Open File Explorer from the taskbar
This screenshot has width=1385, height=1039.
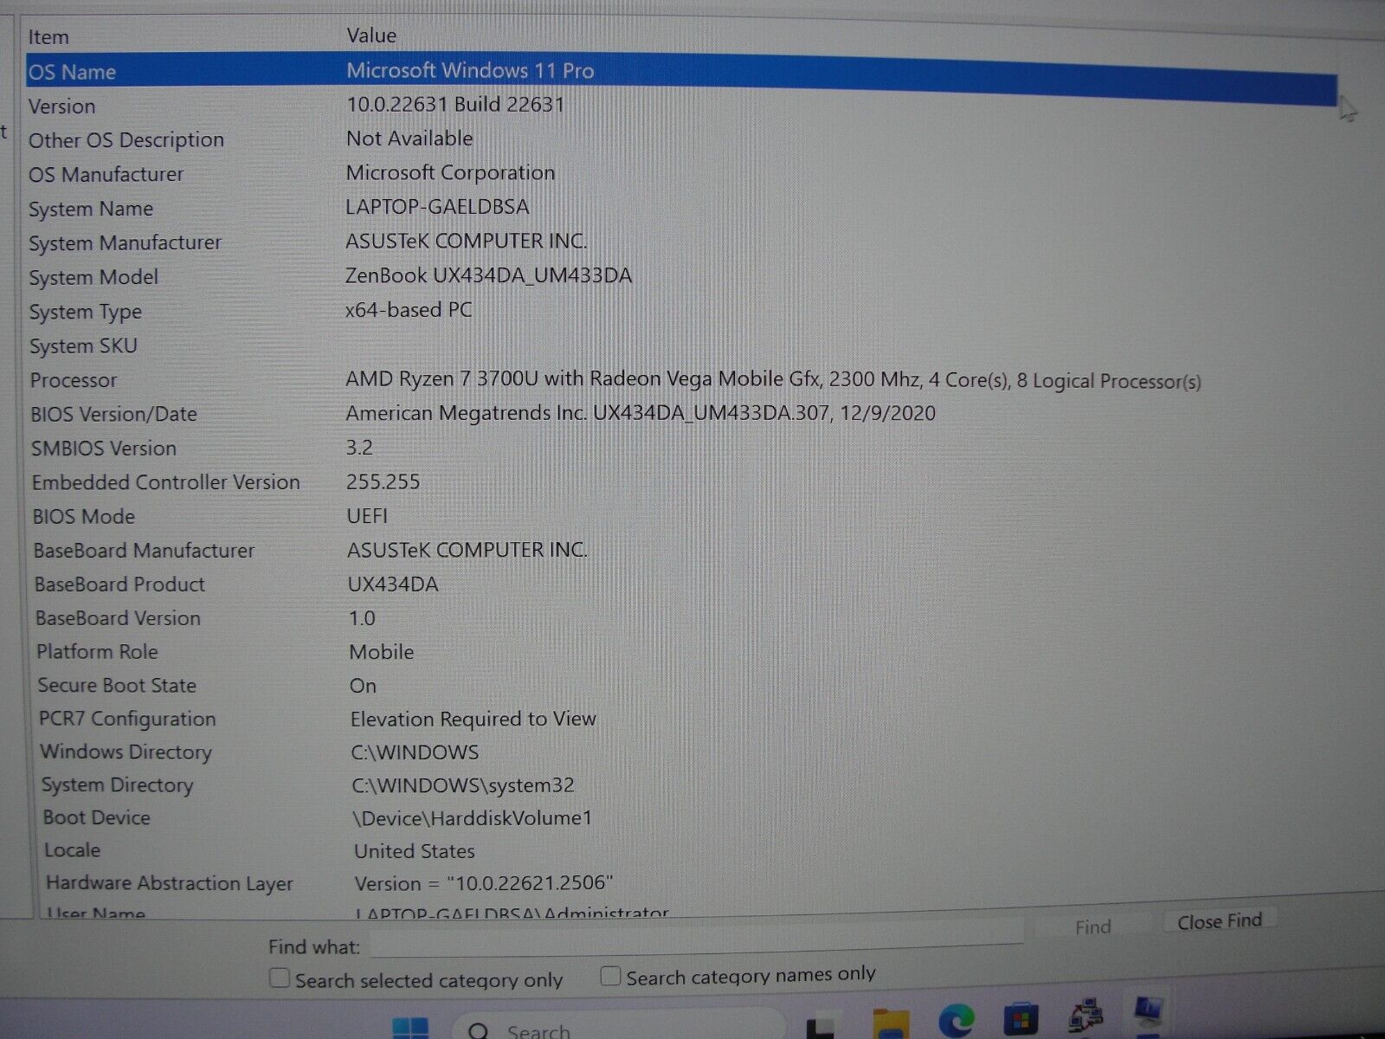point(891,1024)
